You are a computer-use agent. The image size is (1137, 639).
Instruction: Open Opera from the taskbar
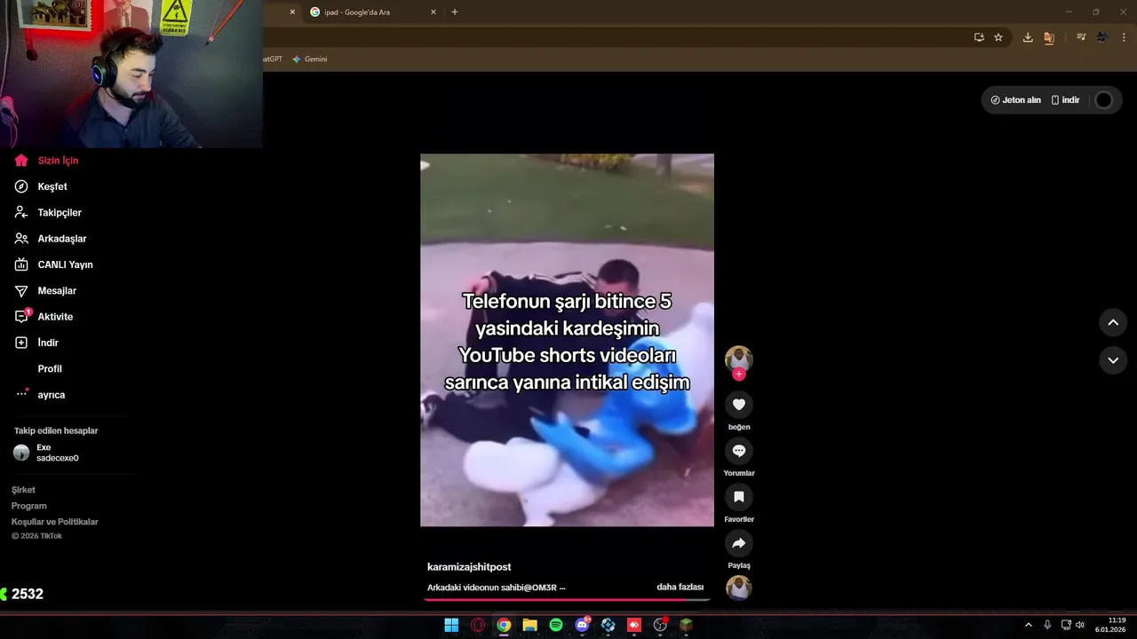[x=478, y=625]
